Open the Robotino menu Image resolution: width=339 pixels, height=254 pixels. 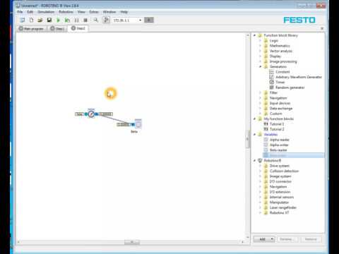[x=66, y=12]
